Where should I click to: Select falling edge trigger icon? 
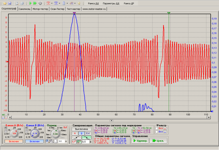87,138
